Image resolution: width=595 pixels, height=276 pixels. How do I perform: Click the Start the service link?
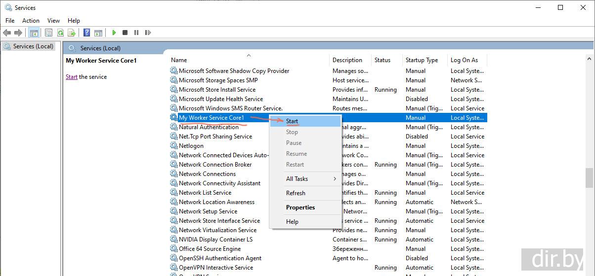pyautogui.click(x=72, y=77)
